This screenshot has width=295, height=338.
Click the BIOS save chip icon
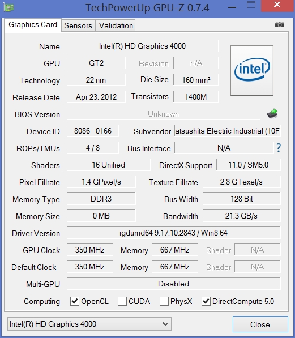tap(272, 114)
